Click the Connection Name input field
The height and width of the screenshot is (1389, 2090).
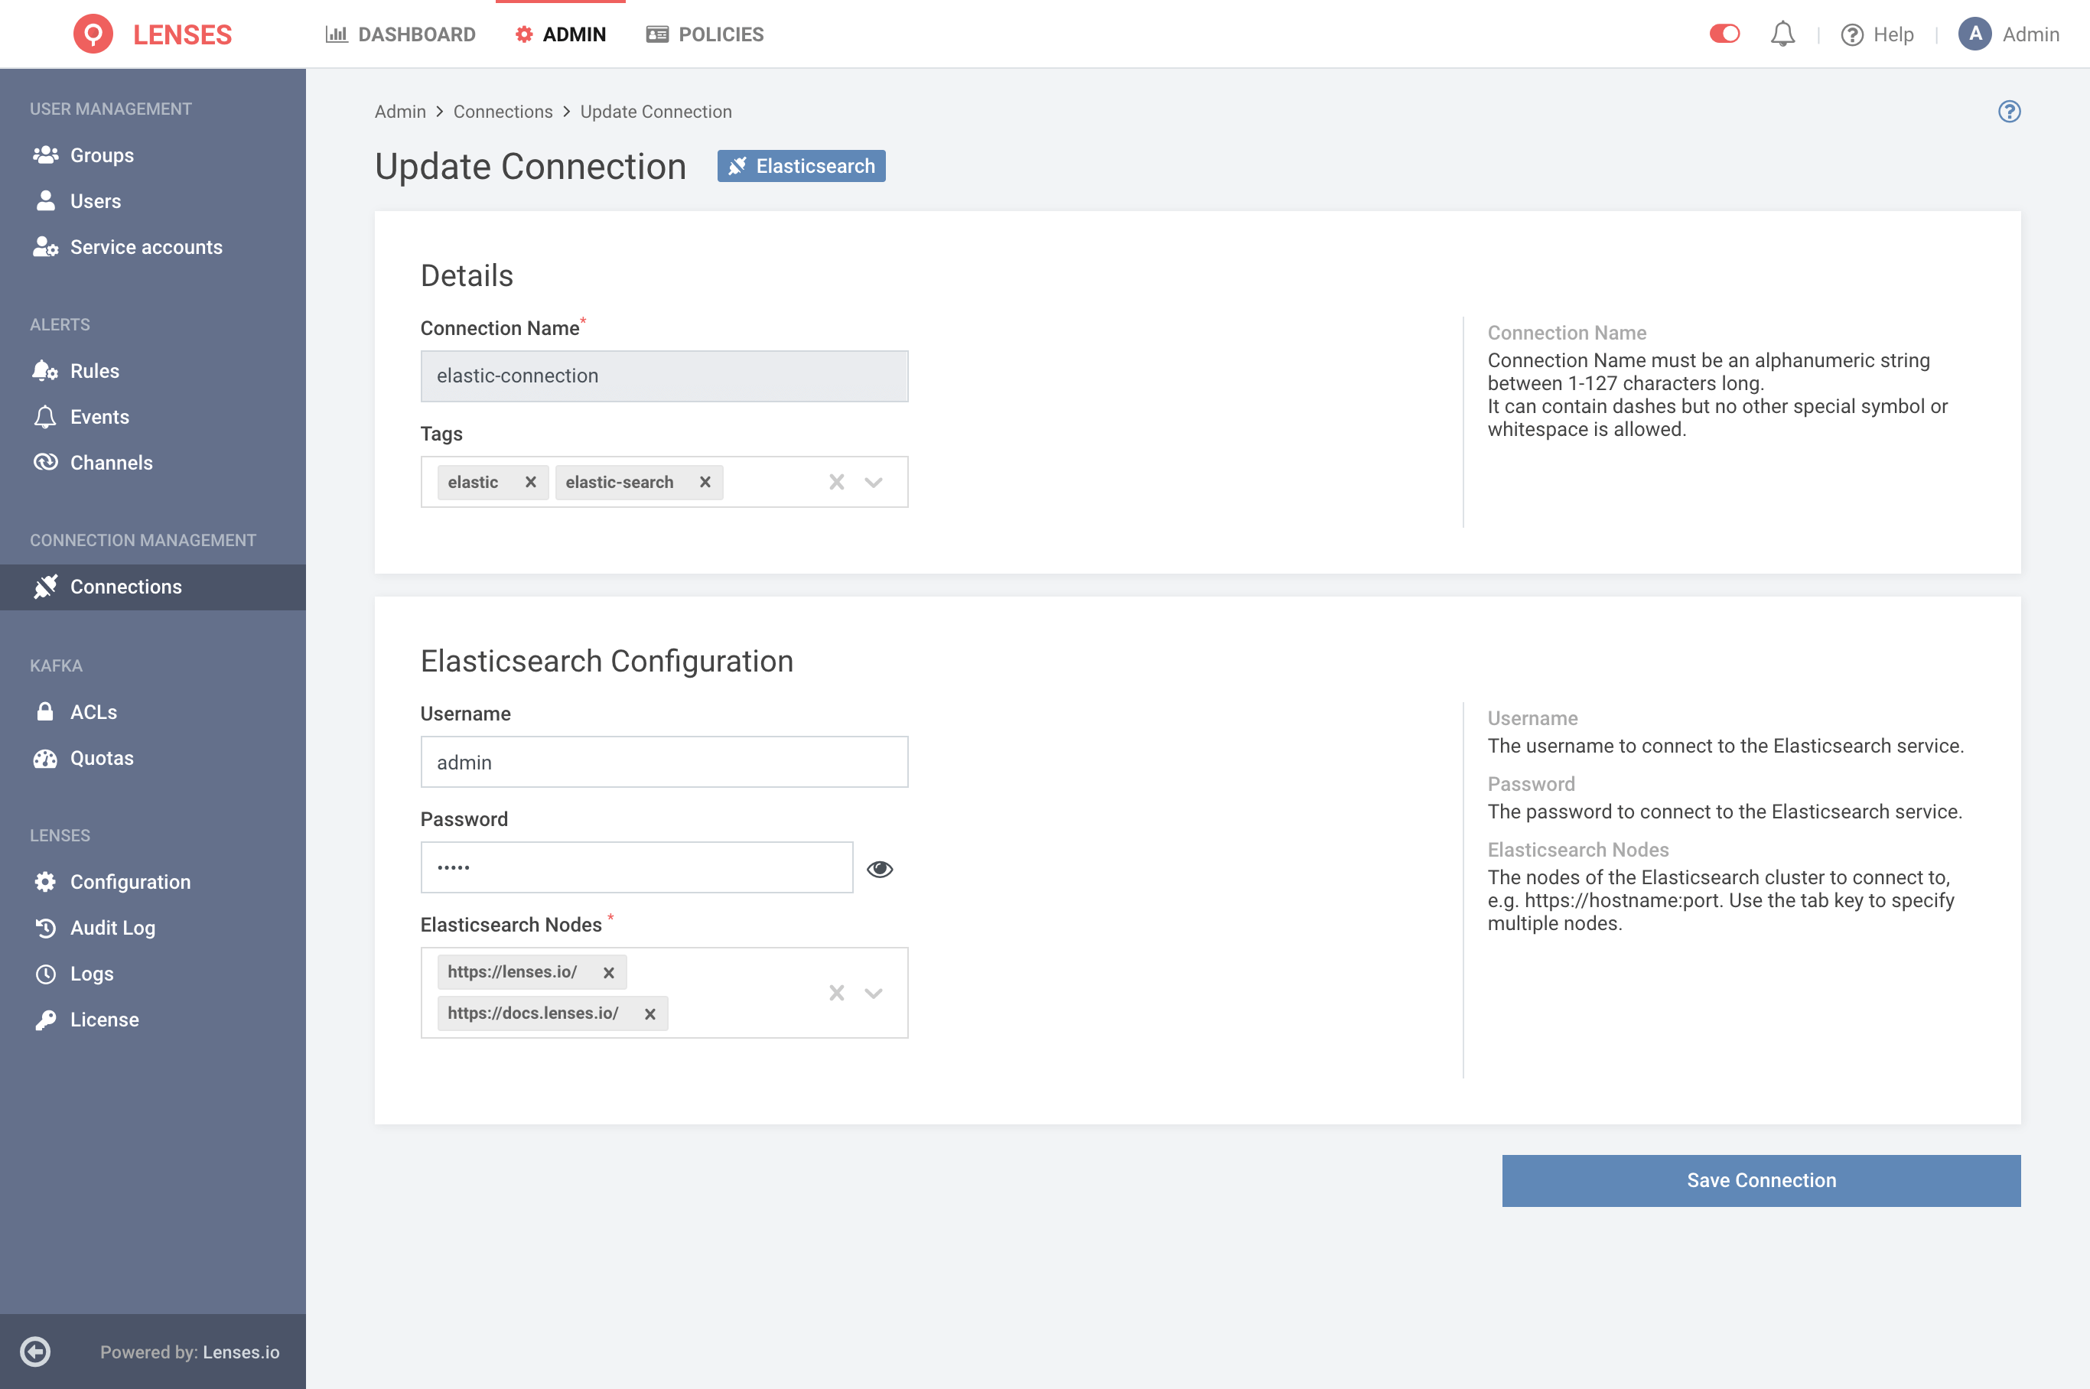click(665, 376)
